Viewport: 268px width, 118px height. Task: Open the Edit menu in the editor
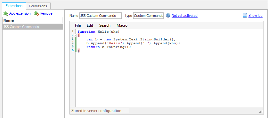[x=90, y=25]
